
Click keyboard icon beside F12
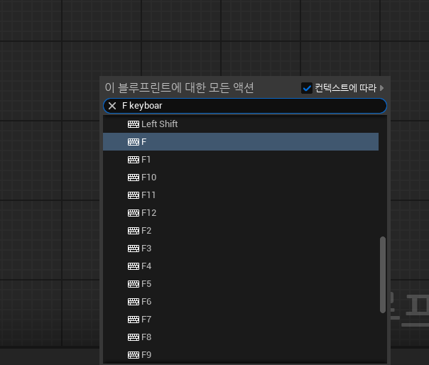tap(134, 213)
